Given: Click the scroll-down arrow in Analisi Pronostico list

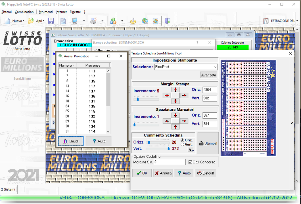Looking at the screenshot, I should [x=108, y=132].
